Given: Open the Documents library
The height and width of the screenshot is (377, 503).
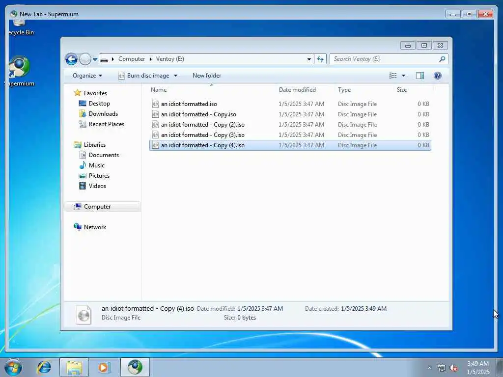Looking at the screenshot, I should pos(104,155).
